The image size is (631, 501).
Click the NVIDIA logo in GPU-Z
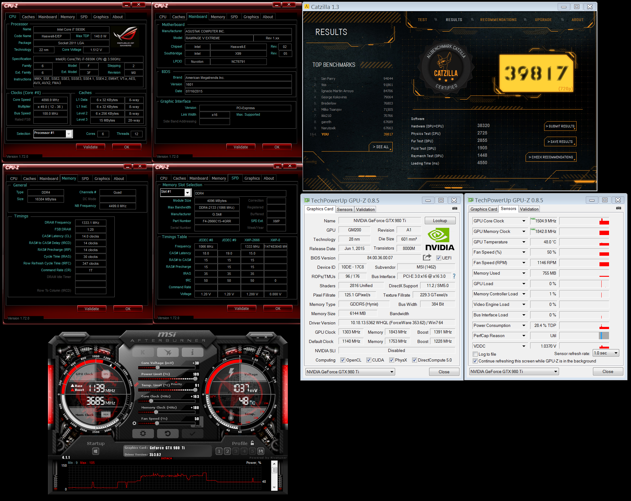pos(440,239)
